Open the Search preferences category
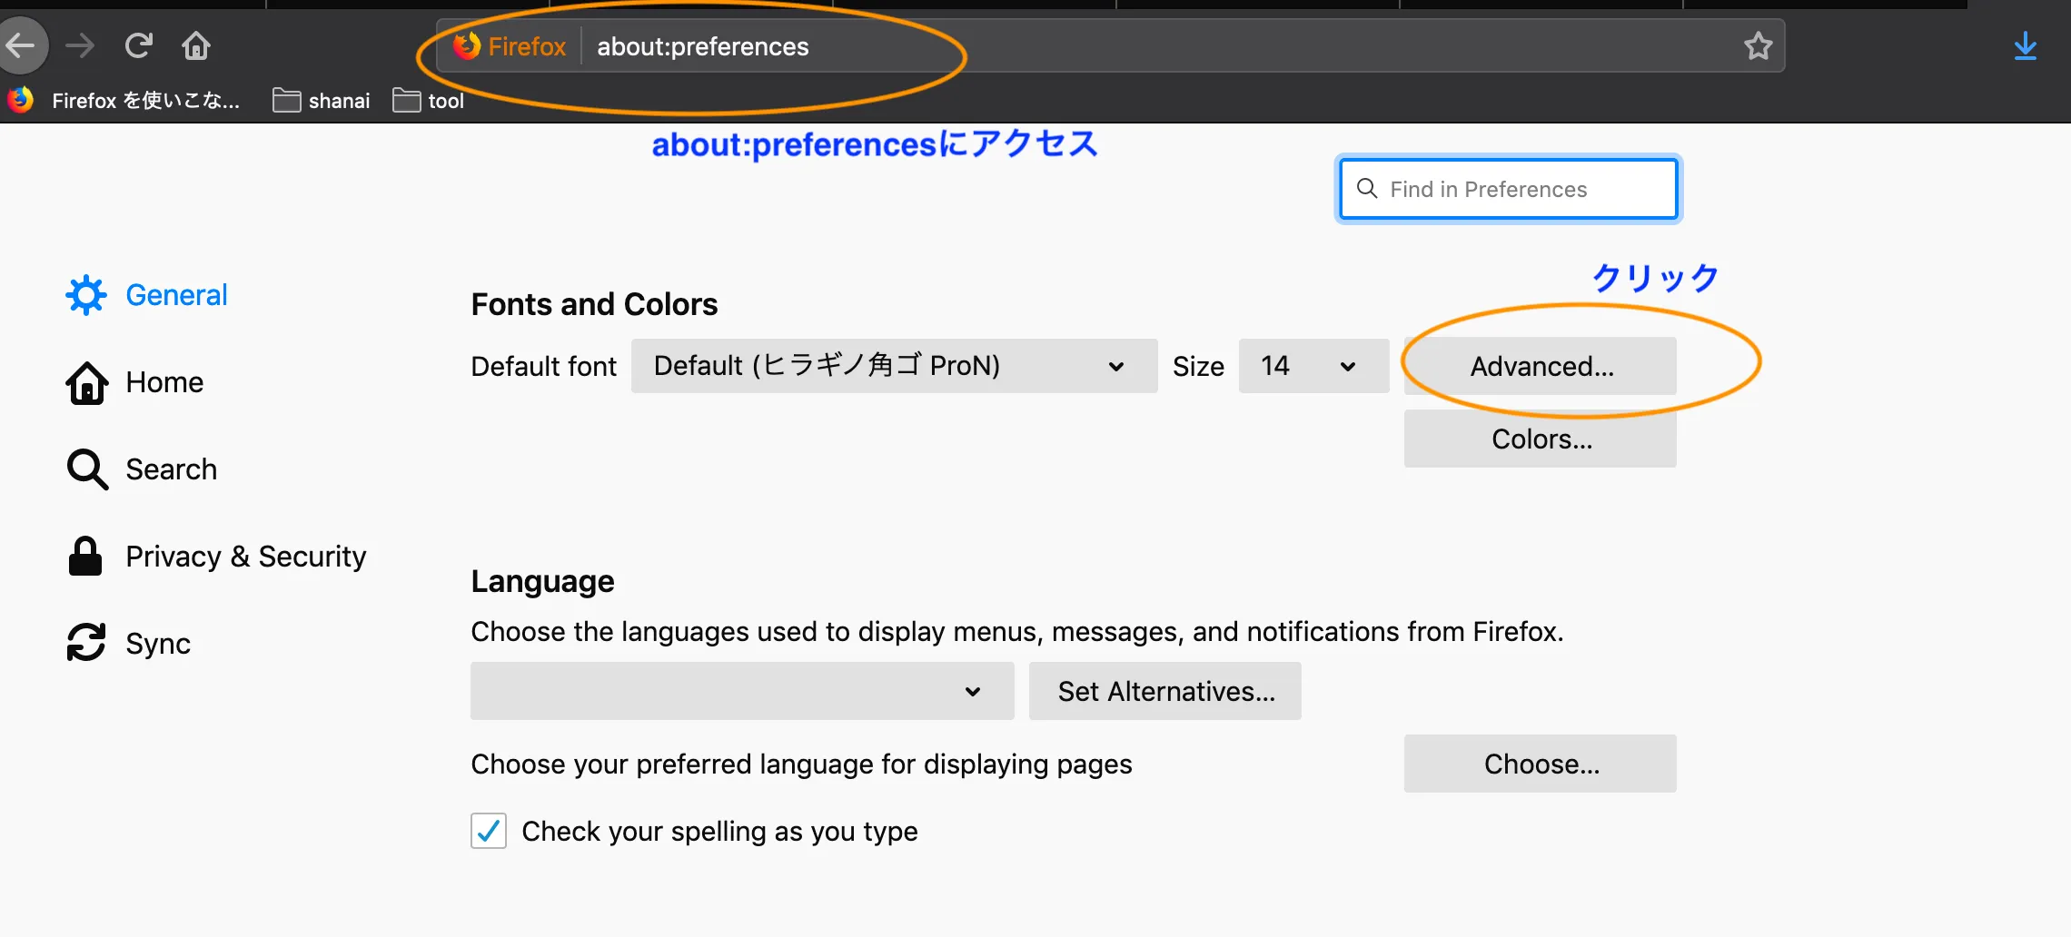 [142, 469]
